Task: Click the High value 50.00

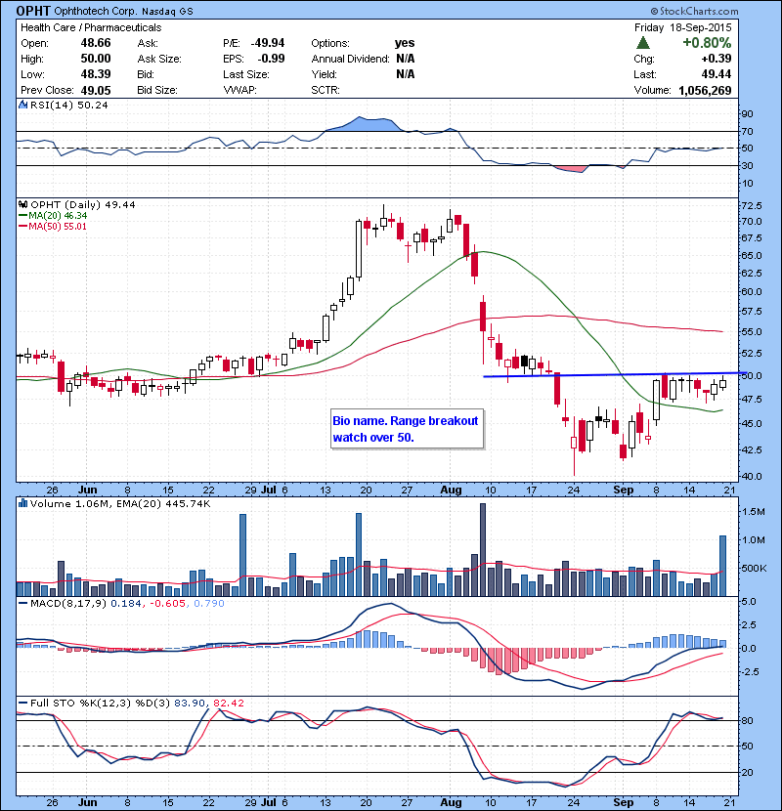Action: (x=96, y=59)
